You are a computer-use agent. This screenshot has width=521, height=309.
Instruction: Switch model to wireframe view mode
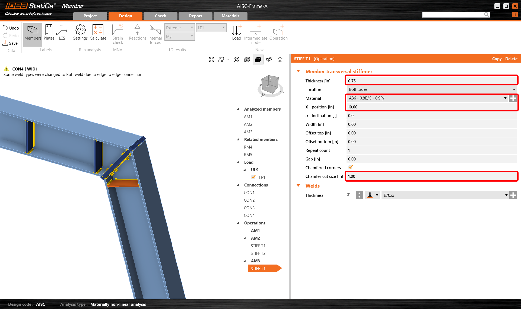(x=236, y=60)
